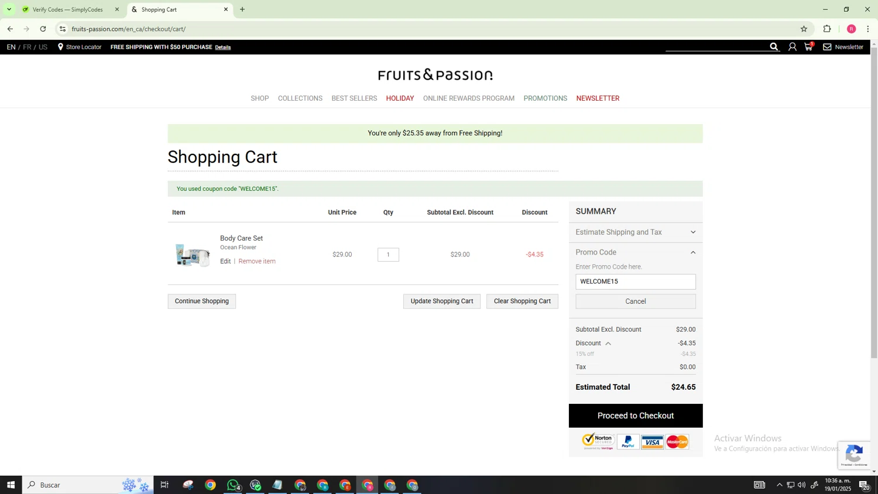Expand Estimate Shipping and Tax section

[636, 232]
